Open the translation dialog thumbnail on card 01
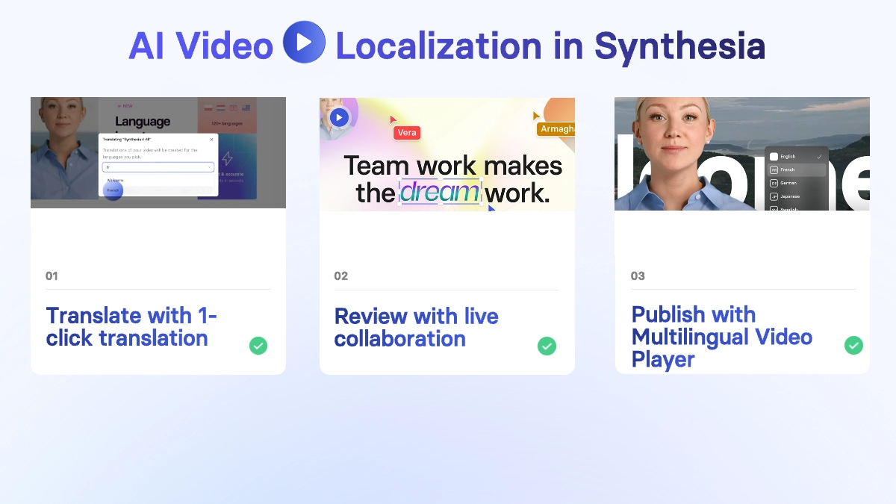Viewport: 896px width, 504px height. tap(158, 152)
